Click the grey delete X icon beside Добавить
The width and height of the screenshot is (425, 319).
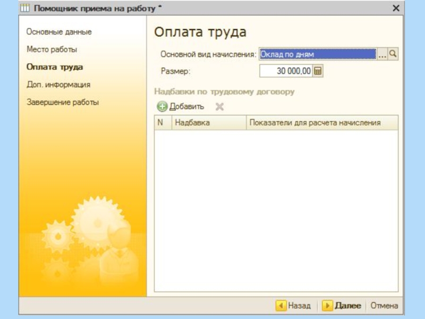(219, 107)
